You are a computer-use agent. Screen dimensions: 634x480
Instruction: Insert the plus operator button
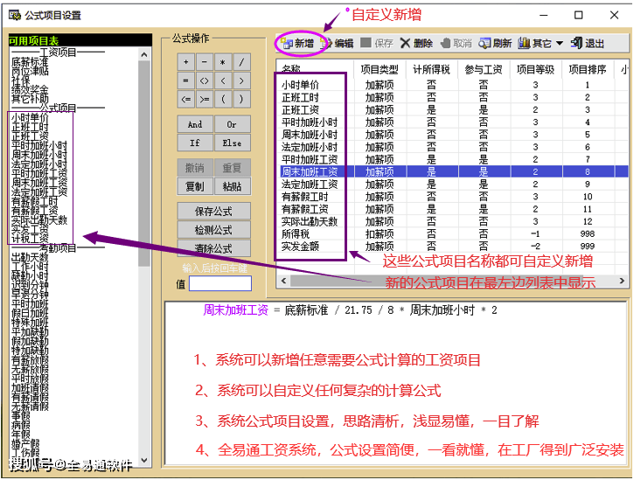185,62
